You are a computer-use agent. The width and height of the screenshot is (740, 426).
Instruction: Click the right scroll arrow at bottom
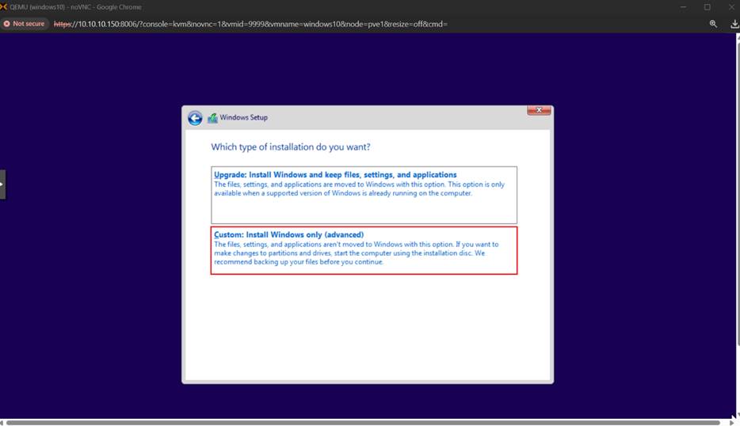pyautogui.click(x=729, y=422)
